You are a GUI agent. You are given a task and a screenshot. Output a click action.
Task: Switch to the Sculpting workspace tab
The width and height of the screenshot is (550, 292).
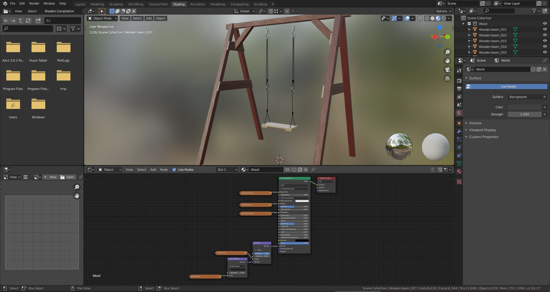pyautogui.click(x=116, y=4)
